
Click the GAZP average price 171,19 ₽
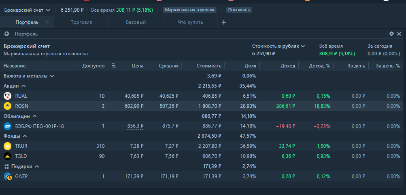tap(168, 176)
